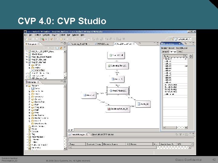Viewport: 218px width, 163px height.
Task: Click the Print toolbar icon
Action: (x=37, y=39)
